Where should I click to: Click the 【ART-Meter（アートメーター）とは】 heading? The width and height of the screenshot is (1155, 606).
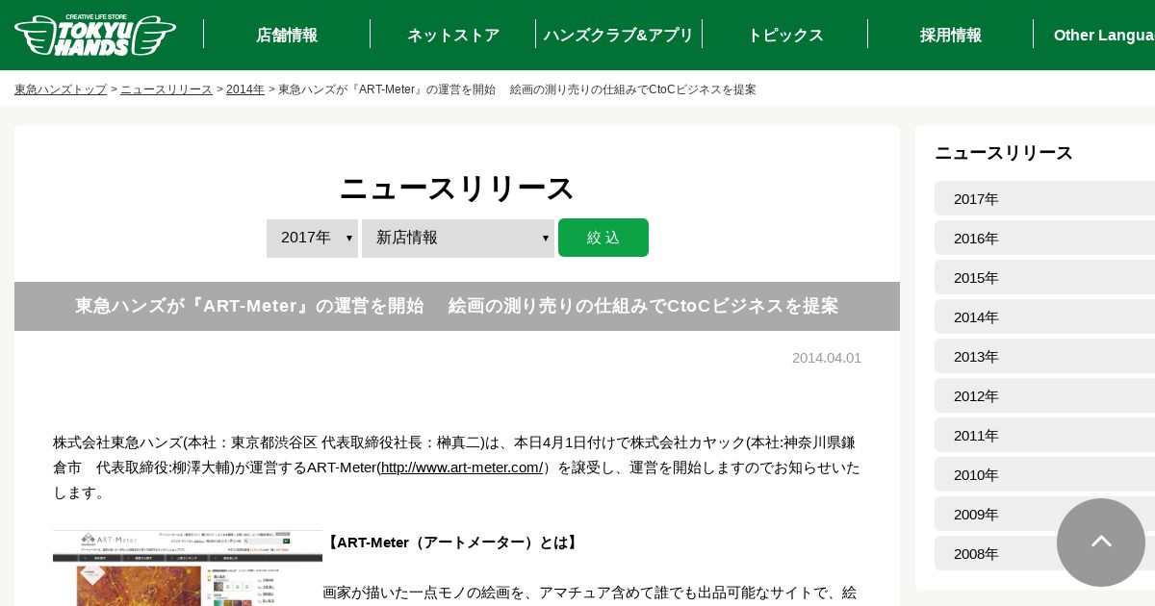tap(452, 543)
